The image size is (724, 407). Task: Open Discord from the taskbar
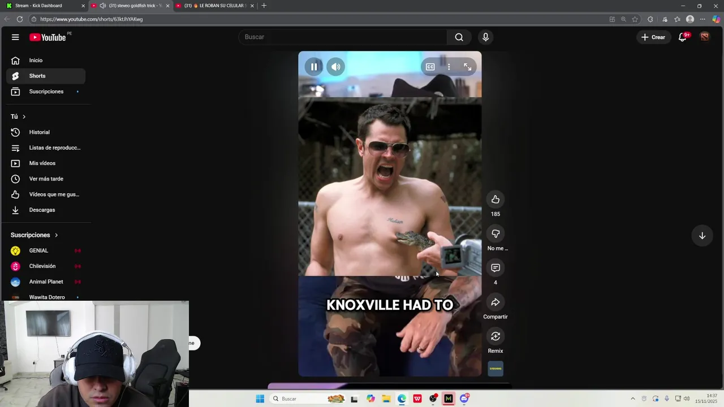pos(464,399)
